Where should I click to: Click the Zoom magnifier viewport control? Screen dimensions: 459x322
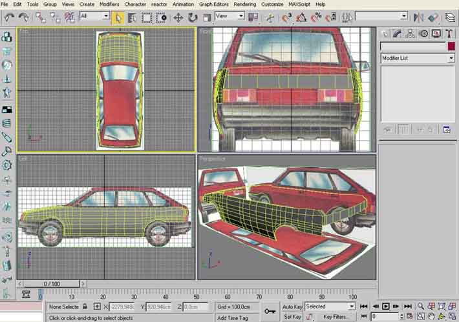[x=421, y=307]
